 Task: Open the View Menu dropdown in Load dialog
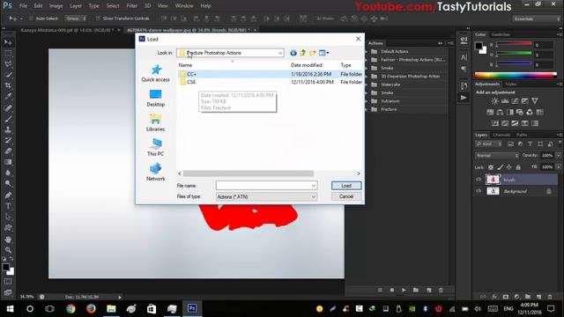tap(324, 53)
